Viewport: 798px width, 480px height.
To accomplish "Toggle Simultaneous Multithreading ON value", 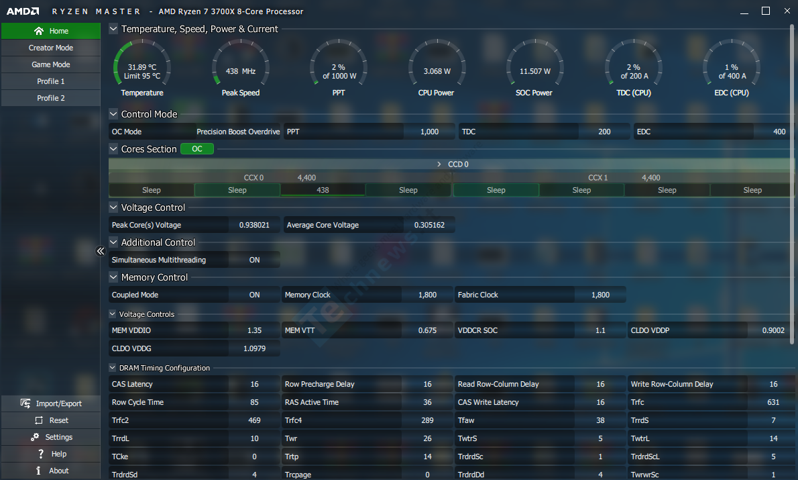I will [x=254, y=260].
